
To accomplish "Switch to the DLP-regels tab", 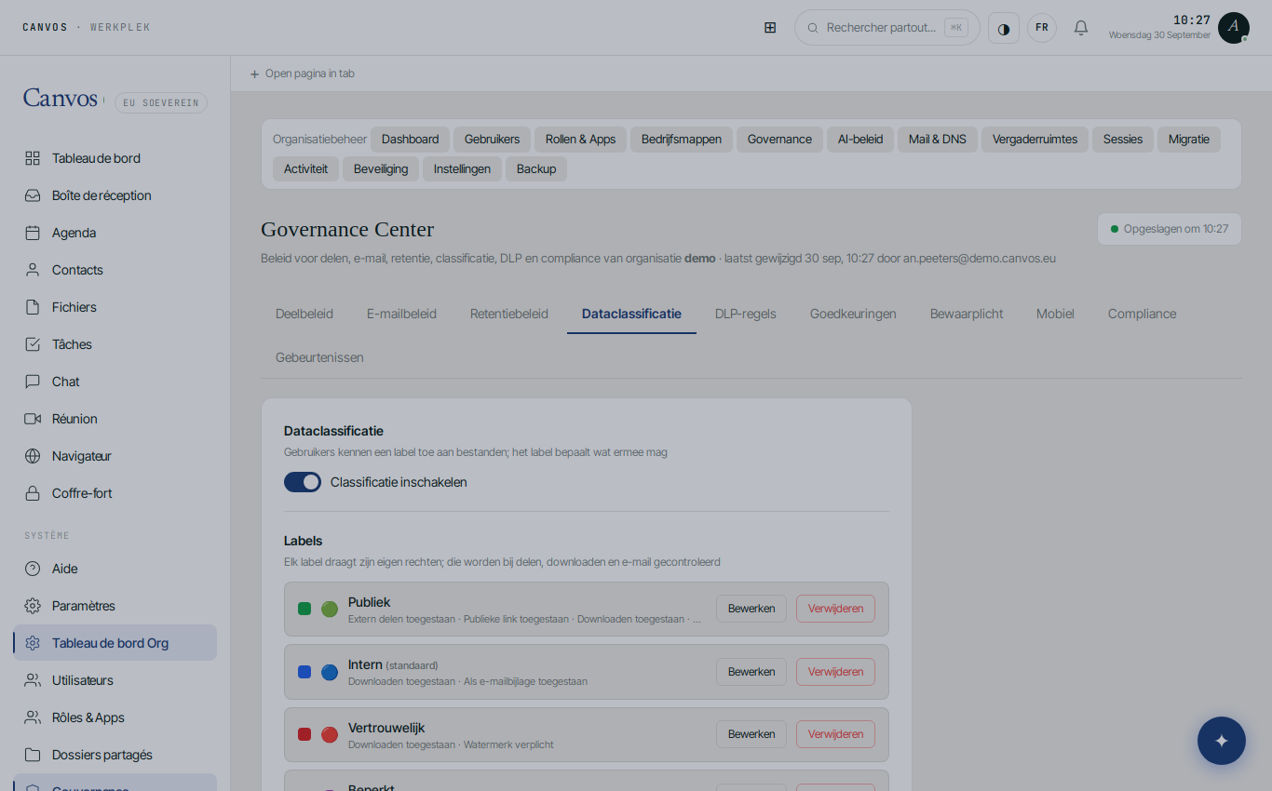I will (746, 314).
